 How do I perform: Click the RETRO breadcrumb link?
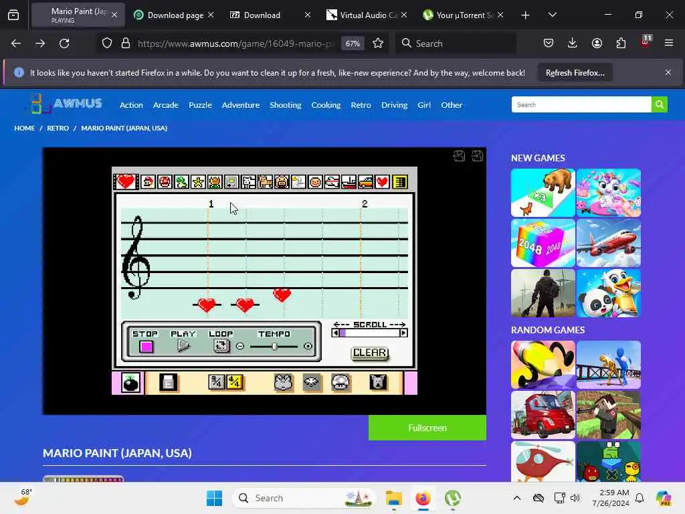[x=58, y=128]
